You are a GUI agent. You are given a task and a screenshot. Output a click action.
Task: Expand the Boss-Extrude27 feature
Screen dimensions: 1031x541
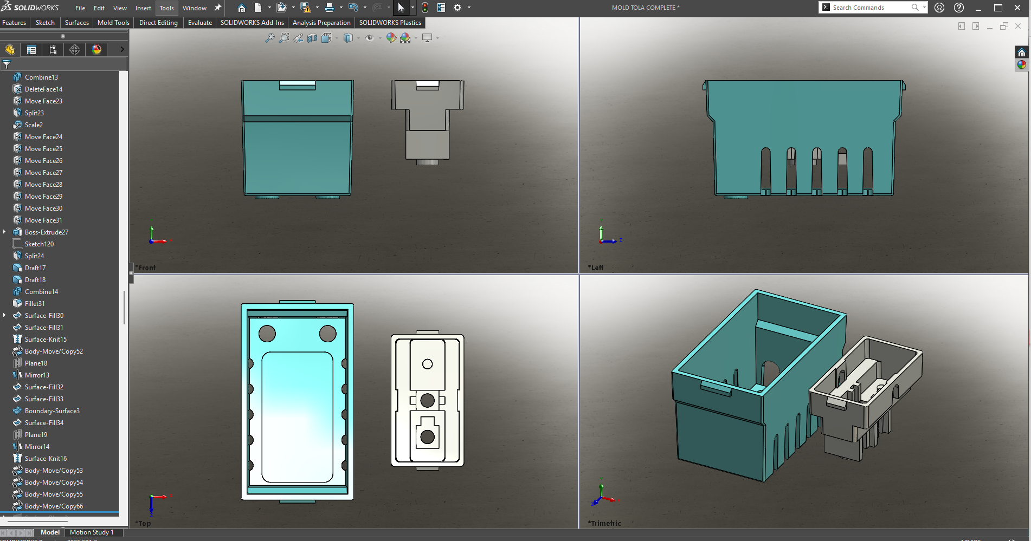click(x=4, y=232)
